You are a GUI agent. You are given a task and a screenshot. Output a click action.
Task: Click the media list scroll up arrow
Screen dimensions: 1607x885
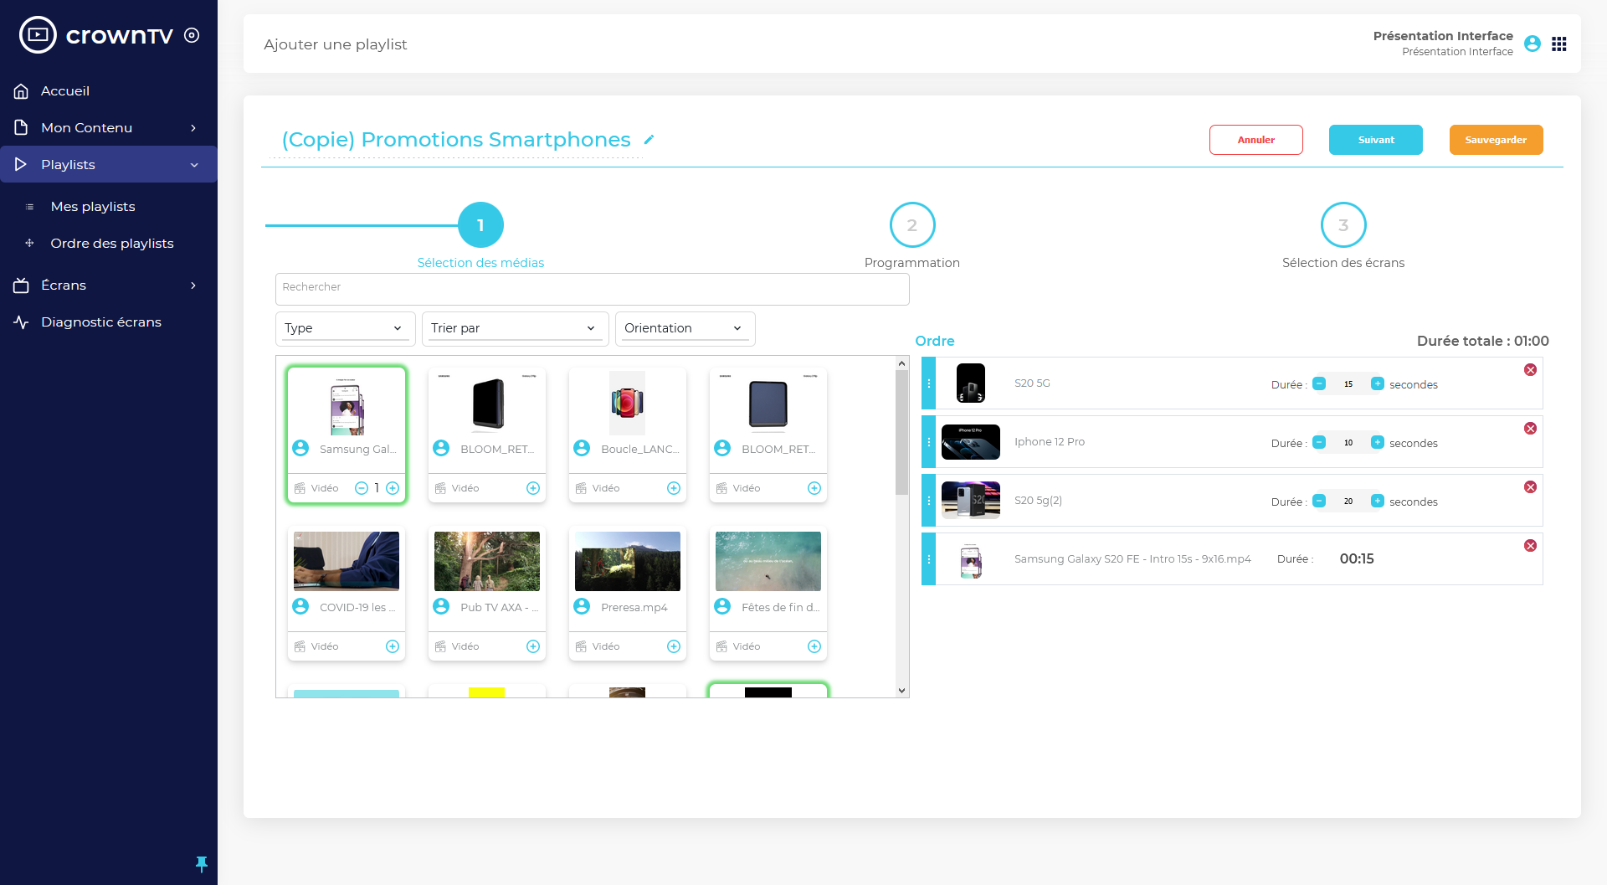pyautogui.click(x=901, y=363)
